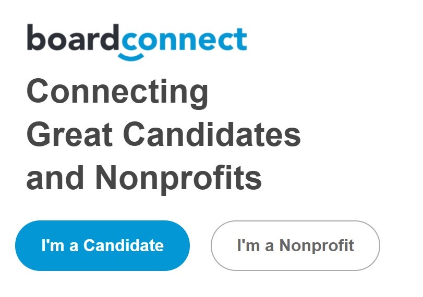Click the 'Candidate' text inside blue button

click(x=124, y=245)
